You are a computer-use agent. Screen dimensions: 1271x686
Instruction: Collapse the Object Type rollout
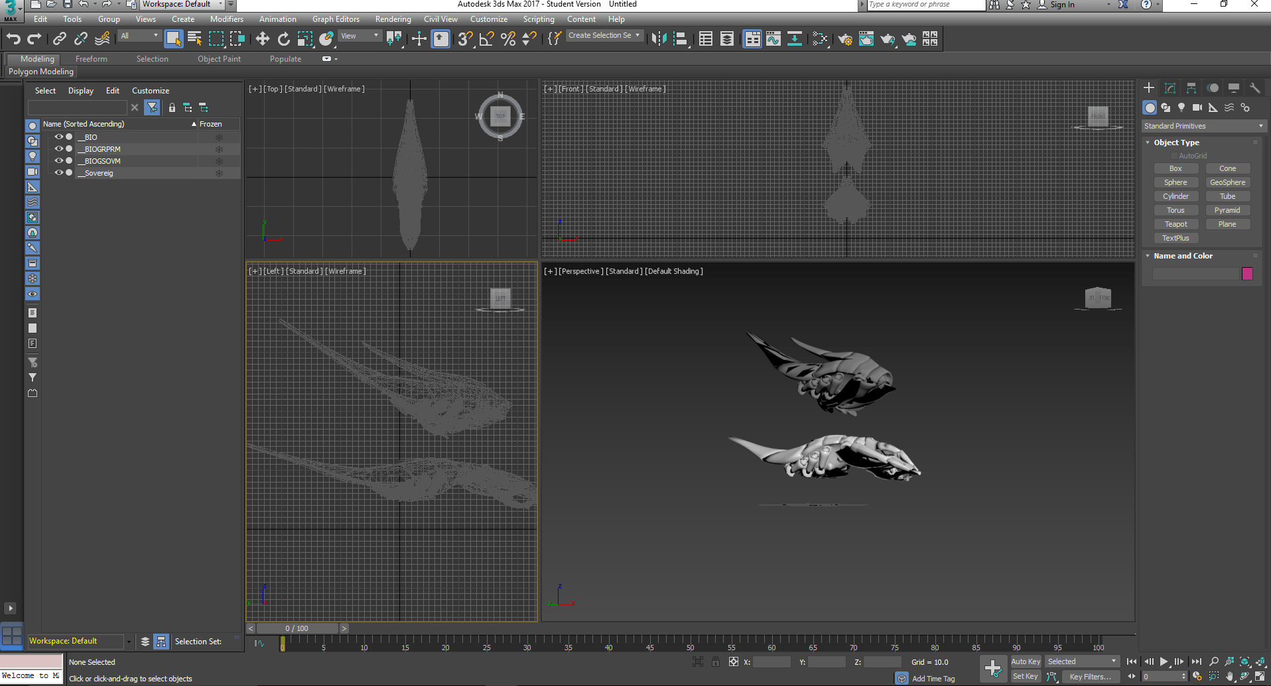pos(1175,143)
